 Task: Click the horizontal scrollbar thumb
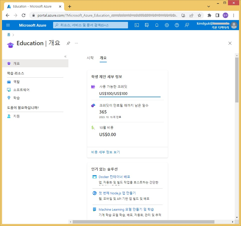[x=143, y=222]
